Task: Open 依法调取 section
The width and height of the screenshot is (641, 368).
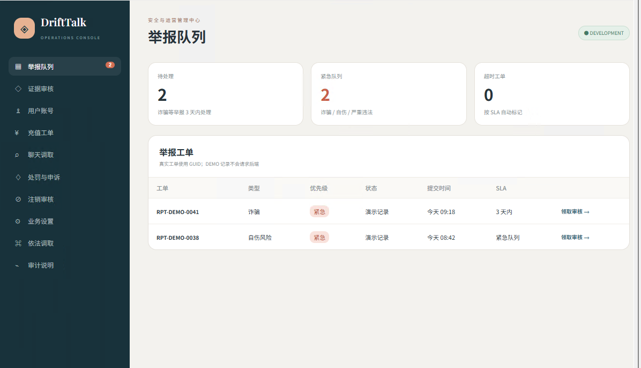Action: [x=65, y=243]
